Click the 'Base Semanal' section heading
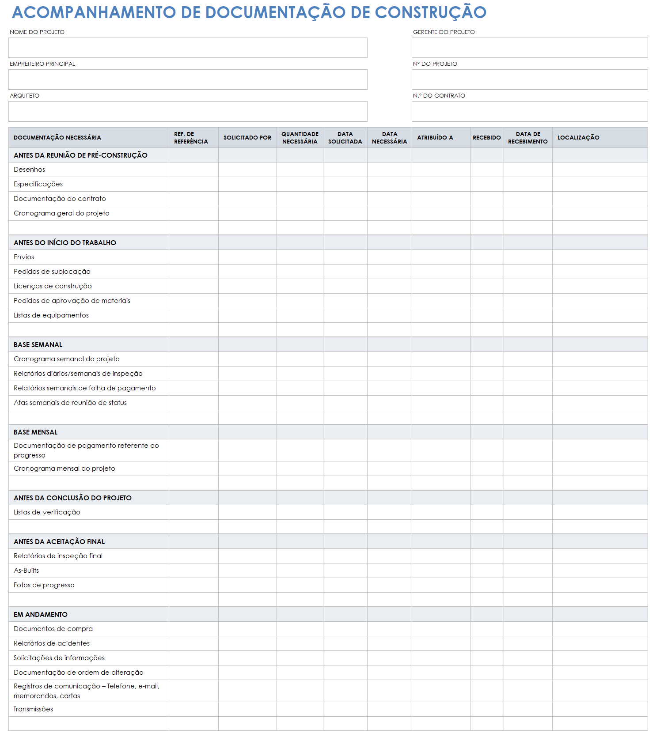 (38, 344)
